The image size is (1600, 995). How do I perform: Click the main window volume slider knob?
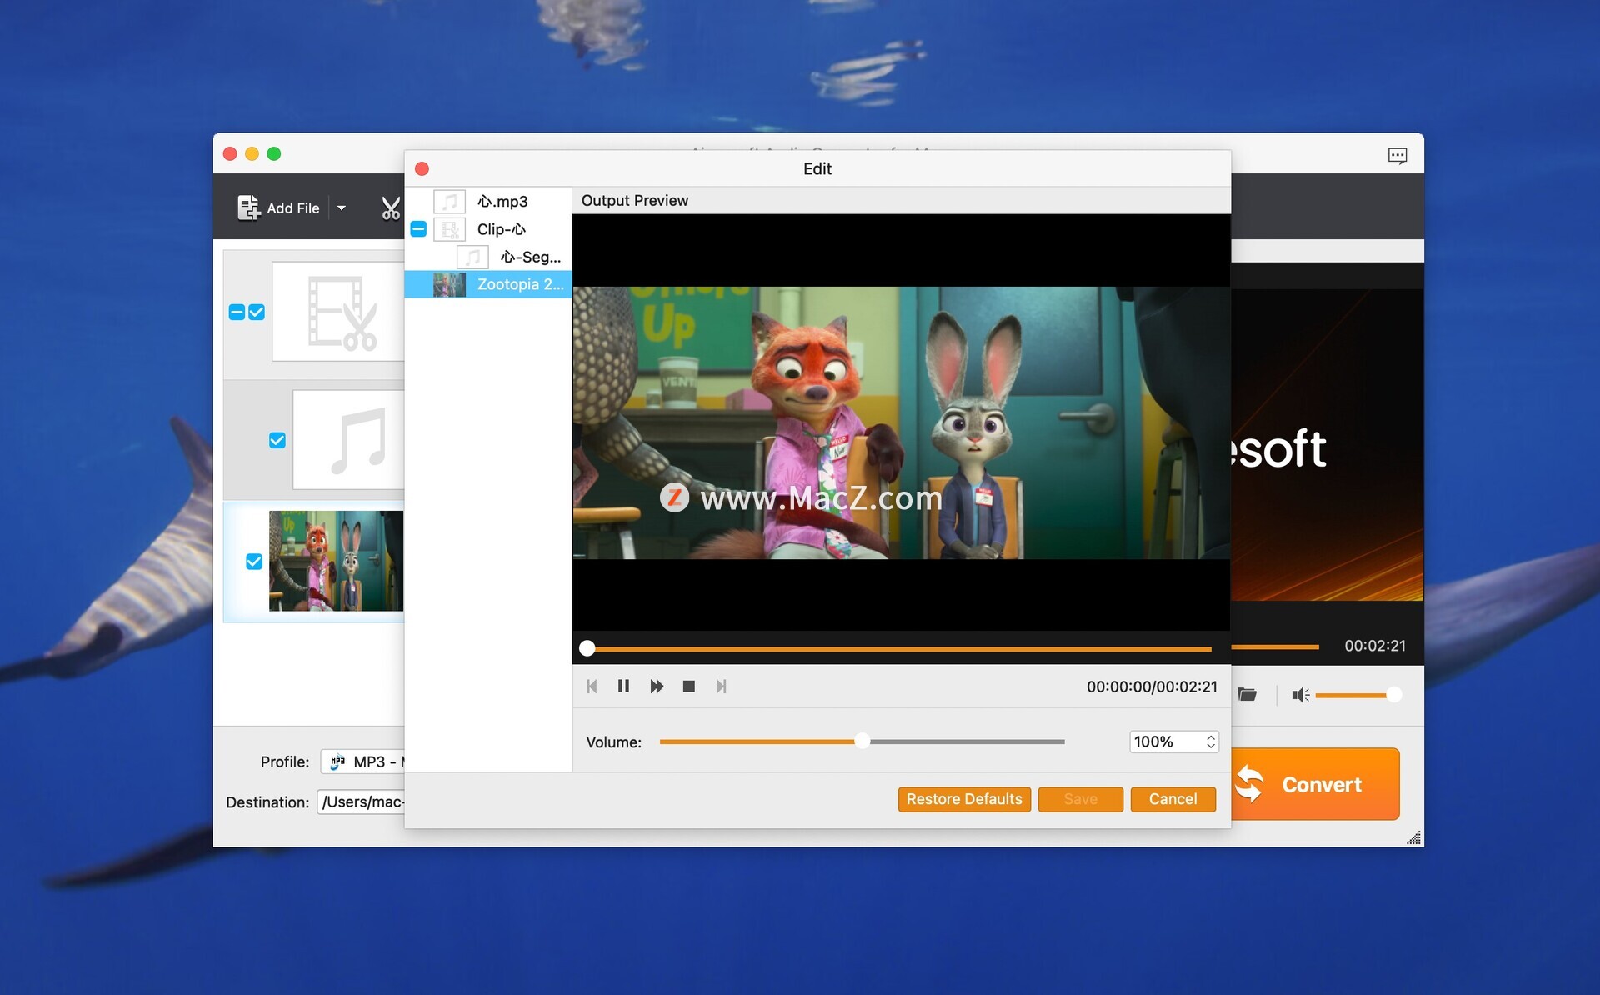(1394, 694)
